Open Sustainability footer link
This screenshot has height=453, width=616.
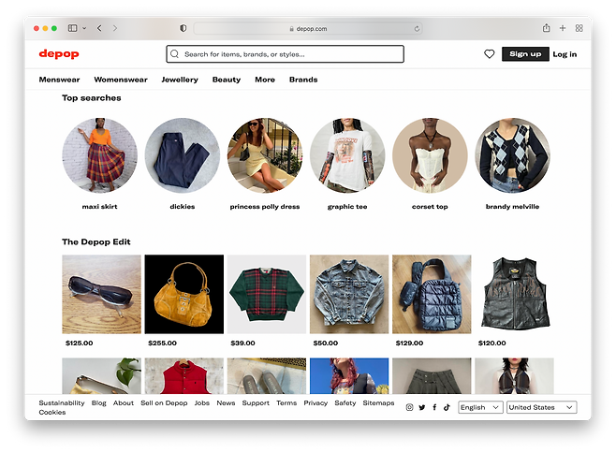(x=62, y=402)
